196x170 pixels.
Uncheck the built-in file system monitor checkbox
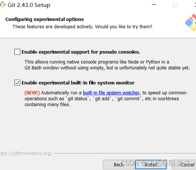tap(17, 83)
